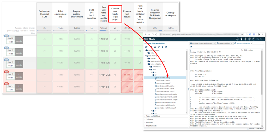Expand the Libraries section

[x=149, y=123]
